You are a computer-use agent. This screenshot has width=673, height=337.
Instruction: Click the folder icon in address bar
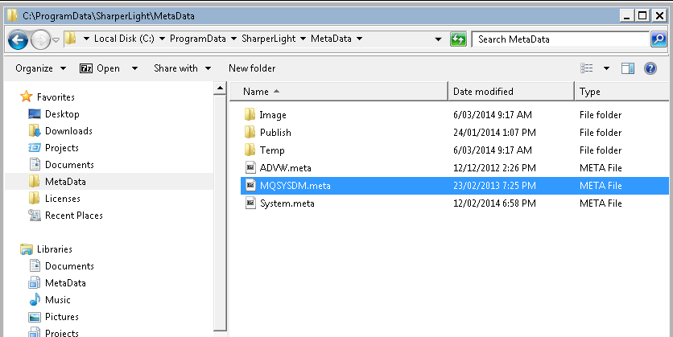tap(71, 39)
